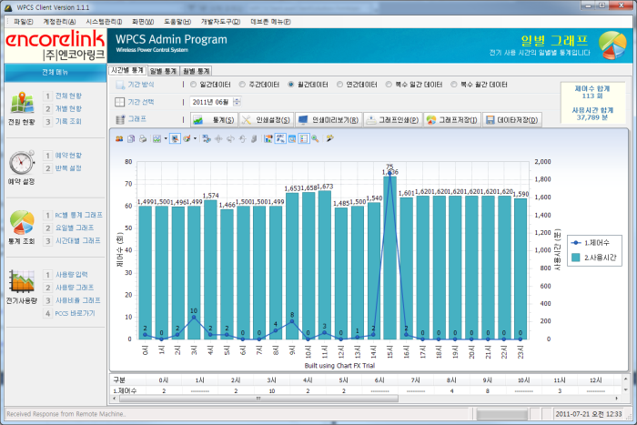The width and height of the screenshot is (637, 425).
Task: Click the data grid viewer icon
Action: [292, 139]
